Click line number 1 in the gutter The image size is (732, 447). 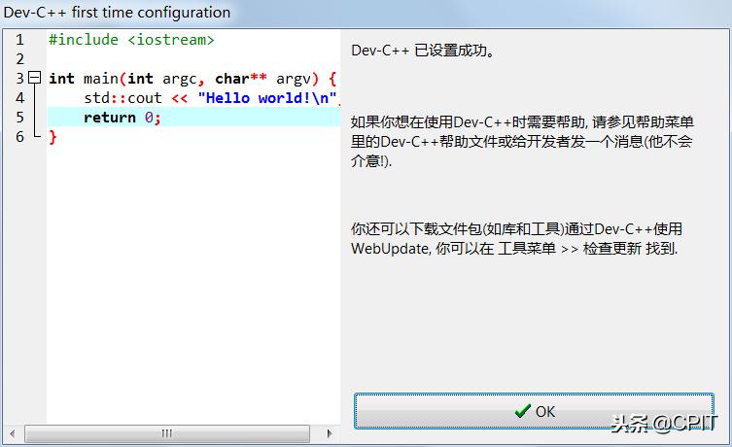pos(19,40)
